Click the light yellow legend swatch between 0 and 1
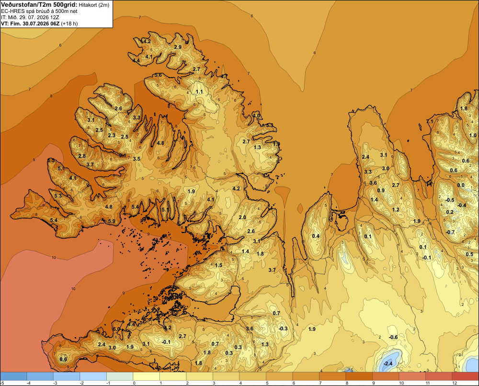The image size is (479, 386). (146, 376)
